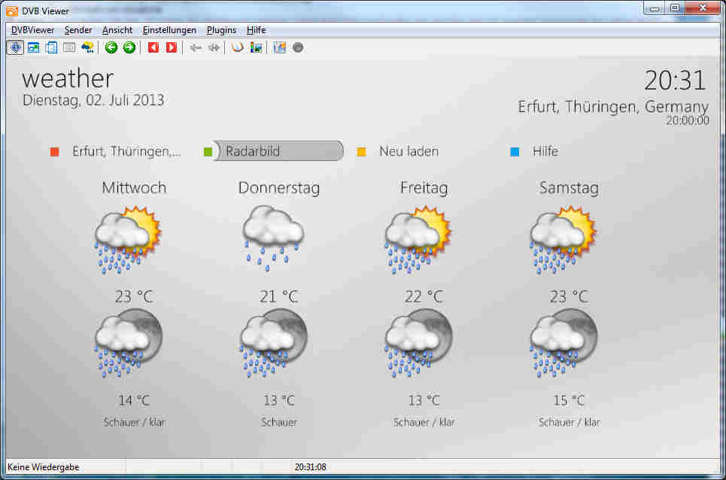This screenshot has height=480, width=726.
Task: Click Samstag night moon rain icon
Action: pos(563,344)
